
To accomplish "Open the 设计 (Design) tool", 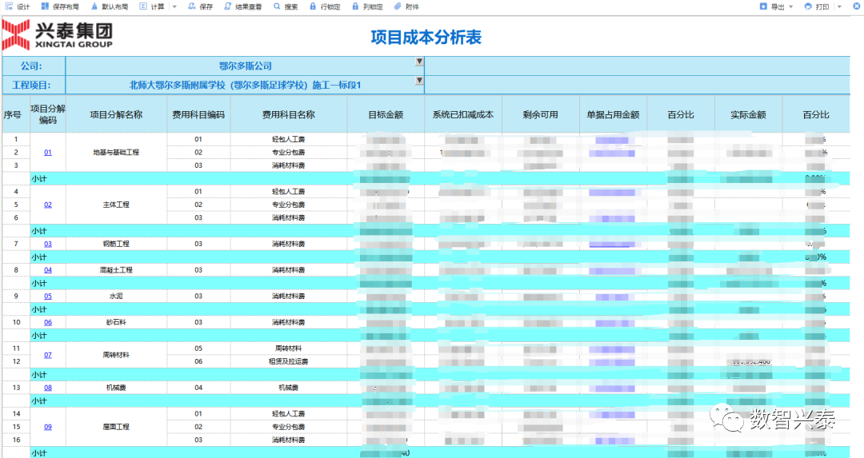I will [x=17, y=6].
